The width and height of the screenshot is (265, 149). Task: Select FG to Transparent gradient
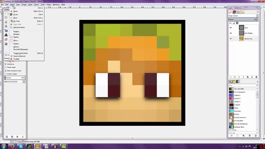[243, 92]
